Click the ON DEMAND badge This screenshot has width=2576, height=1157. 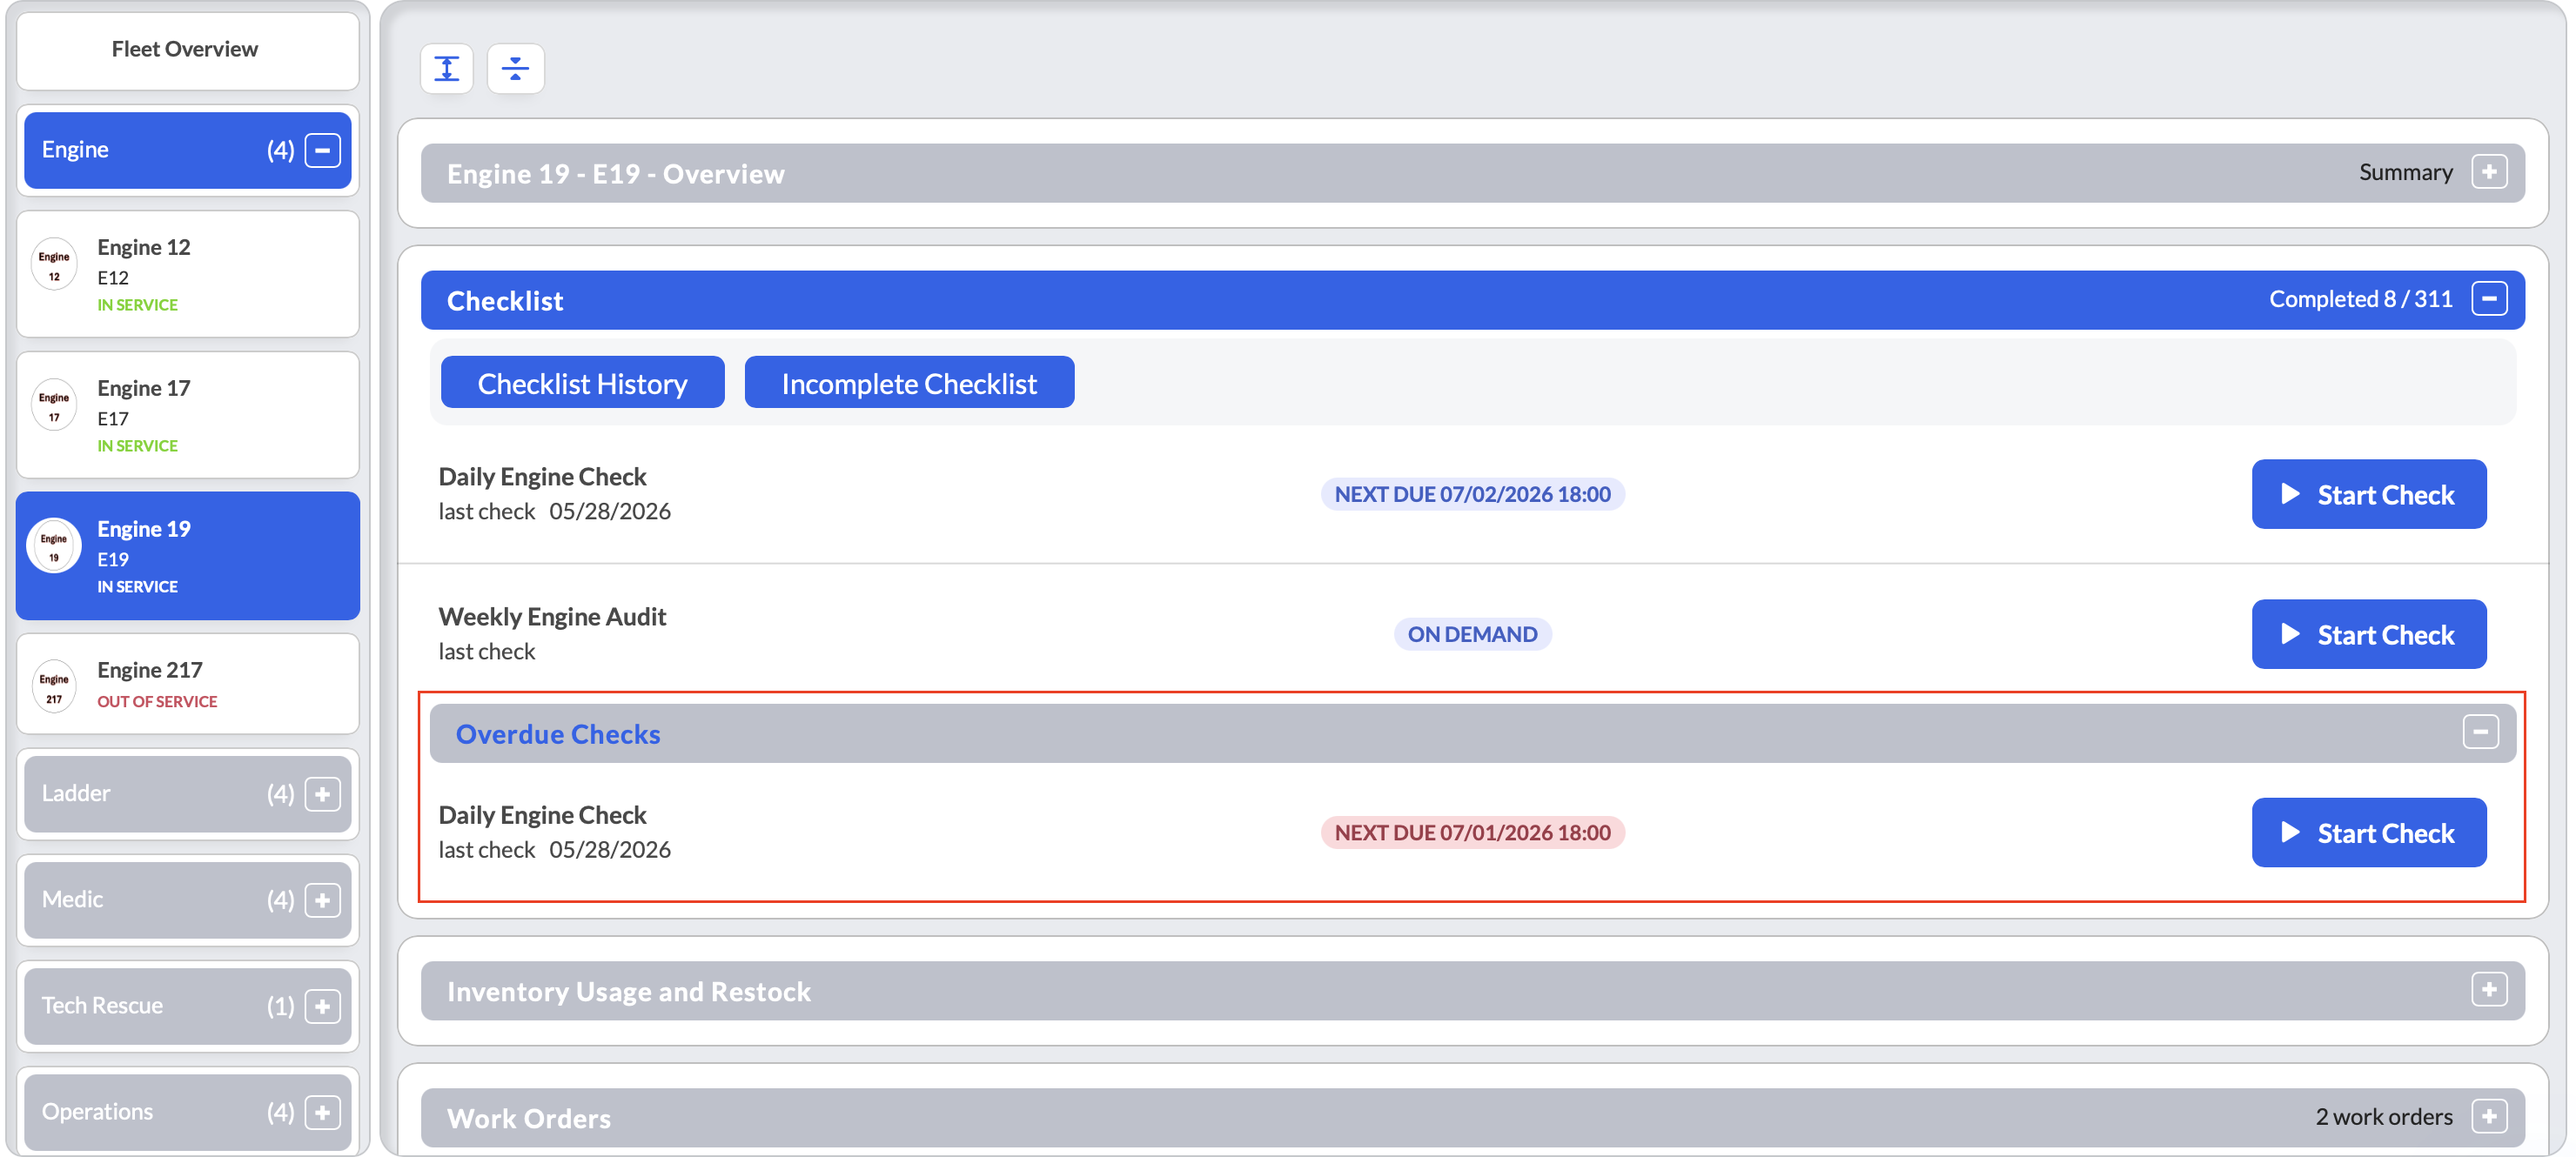click(x=1472, y=634)
